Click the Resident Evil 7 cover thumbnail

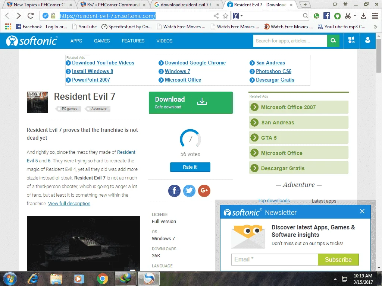[x=37, y=102]
